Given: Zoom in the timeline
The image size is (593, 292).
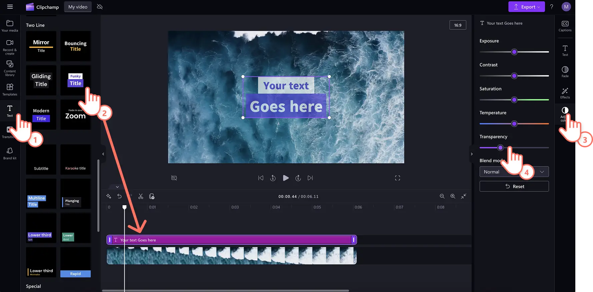Looking at the screenshot, I should (x=453, y=196).
